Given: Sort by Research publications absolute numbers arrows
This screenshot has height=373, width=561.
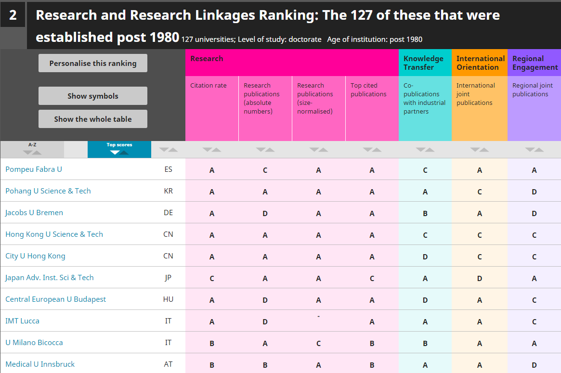Looking at the screenshot, I should point(265,150).
